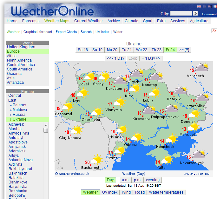Open the Agriculture menu

(199, 21)
